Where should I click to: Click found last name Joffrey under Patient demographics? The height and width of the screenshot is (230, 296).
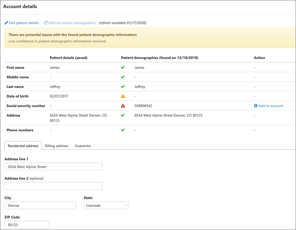(x=140, y=87)
